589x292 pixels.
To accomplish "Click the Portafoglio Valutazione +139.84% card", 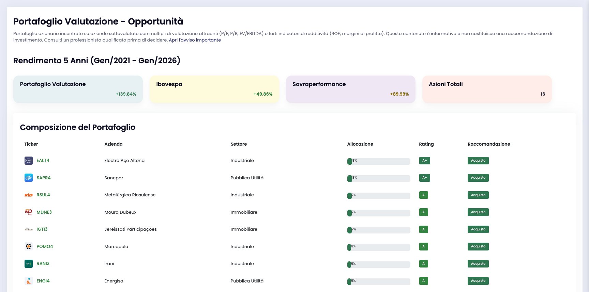I will pos(78,89).
